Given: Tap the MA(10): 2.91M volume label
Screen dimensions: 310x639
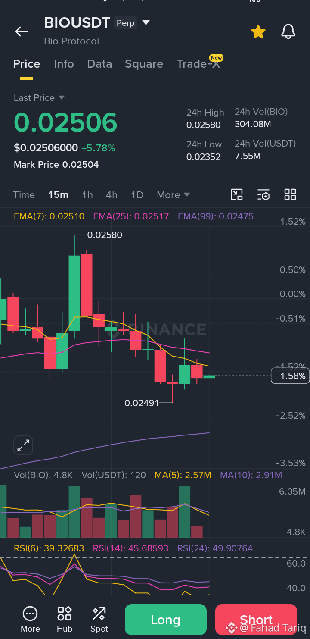Looking at the screenshot, I should [251, 475].
